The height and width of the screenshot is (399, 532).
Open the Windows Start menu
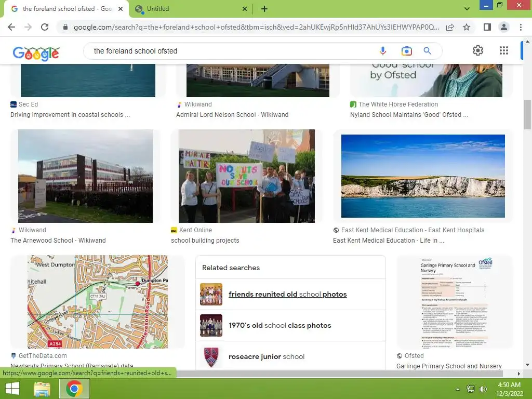[12, 389]
